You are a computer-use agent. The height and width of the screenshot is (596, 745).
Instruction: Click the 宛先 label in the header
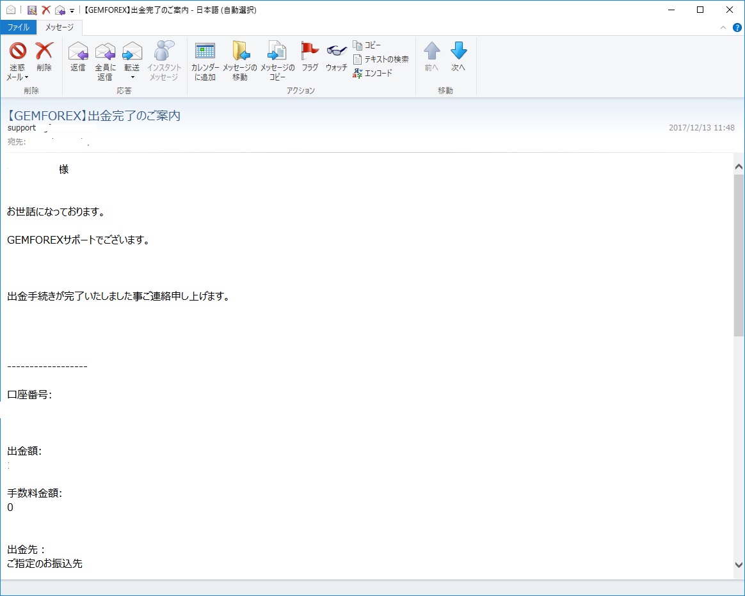click(17, 141)
